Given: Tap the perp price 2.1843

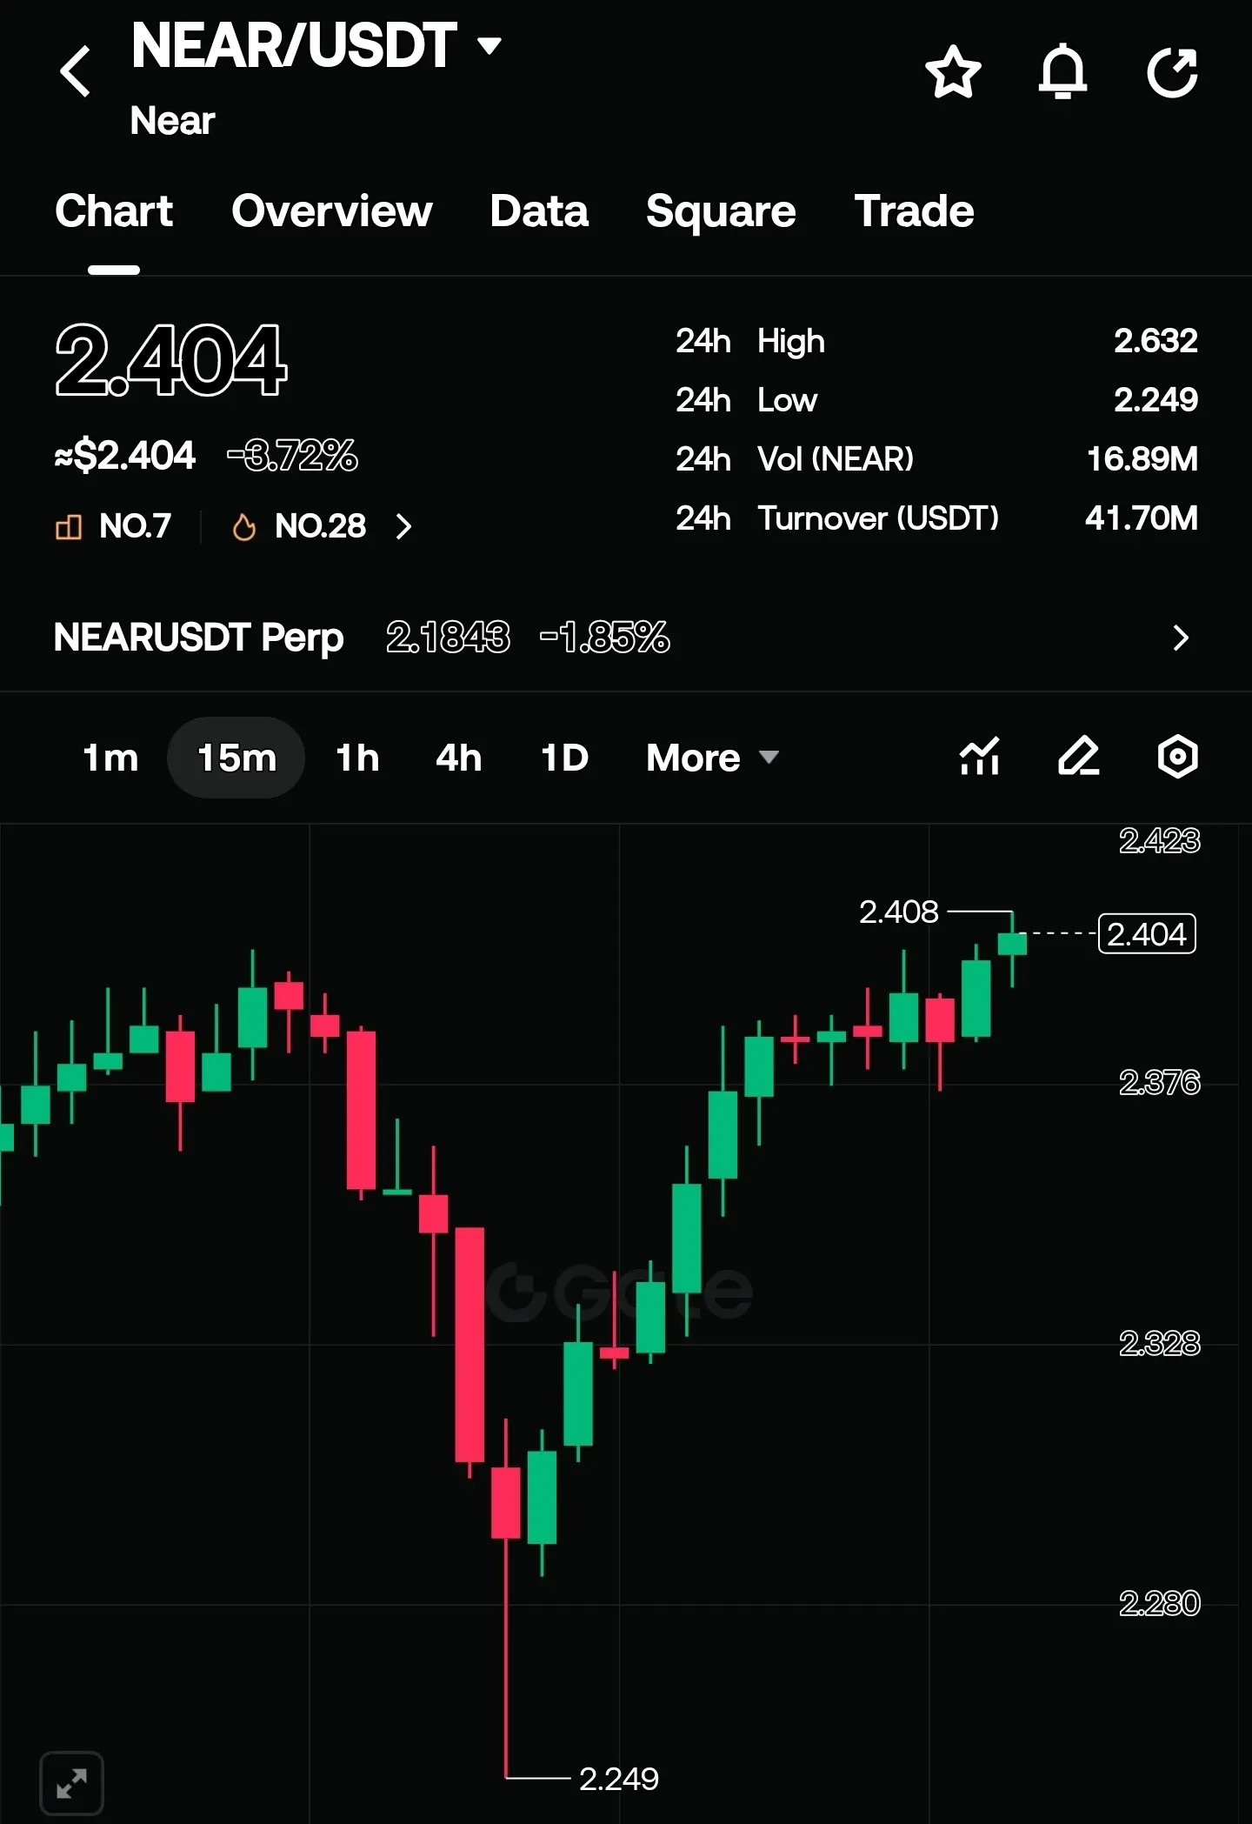Looking at the screenshot, I should pyautogui.click(x=448, y=638).
